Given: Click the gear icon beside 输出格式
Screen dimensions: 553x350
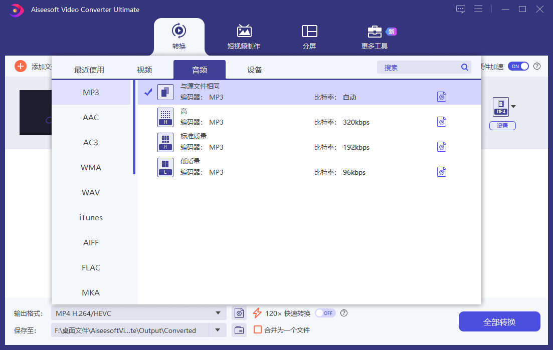Looking at the screenshot, I should pyautogui.click(x=239, y=313).
